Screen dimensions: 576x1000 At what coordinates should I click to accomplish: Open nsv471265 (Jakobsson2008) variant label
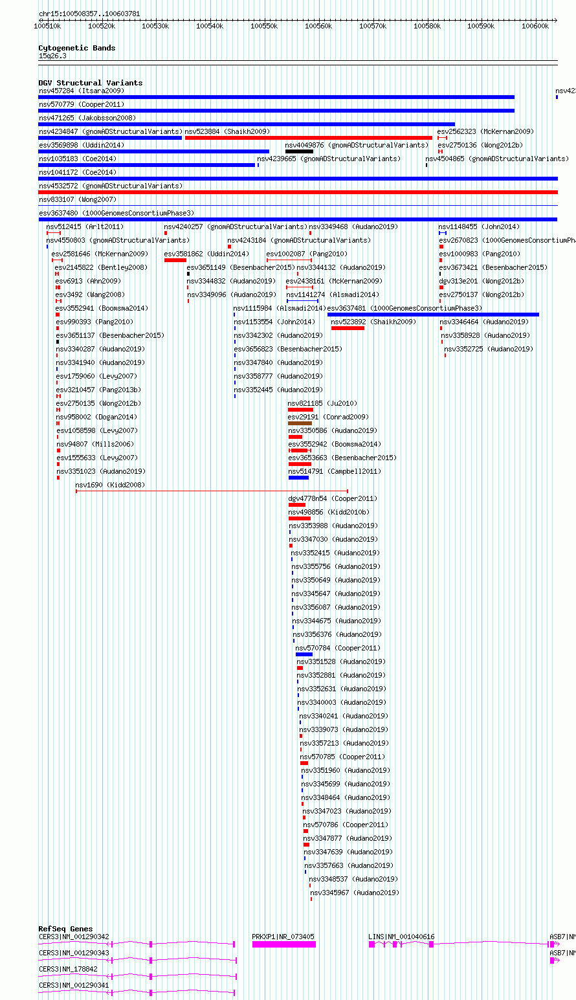coord(87,118)
